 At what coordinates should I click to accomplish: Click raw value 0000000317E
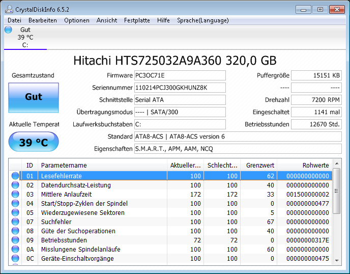[x=308, y=240]
